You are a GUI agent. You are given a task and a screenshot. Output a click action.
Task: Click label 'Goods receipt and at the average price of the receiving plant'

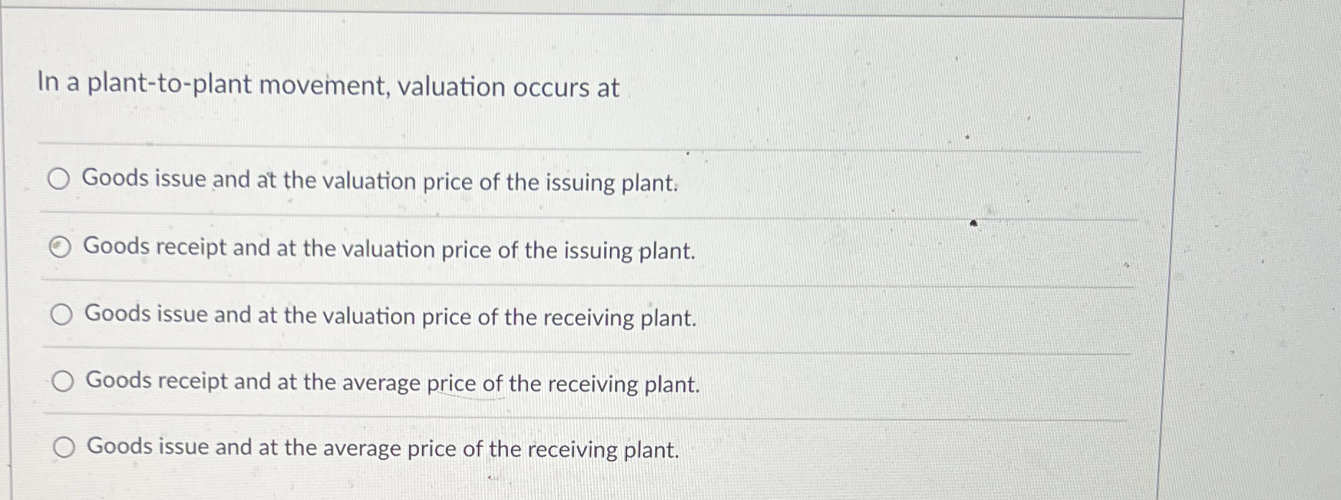point(392,382)
